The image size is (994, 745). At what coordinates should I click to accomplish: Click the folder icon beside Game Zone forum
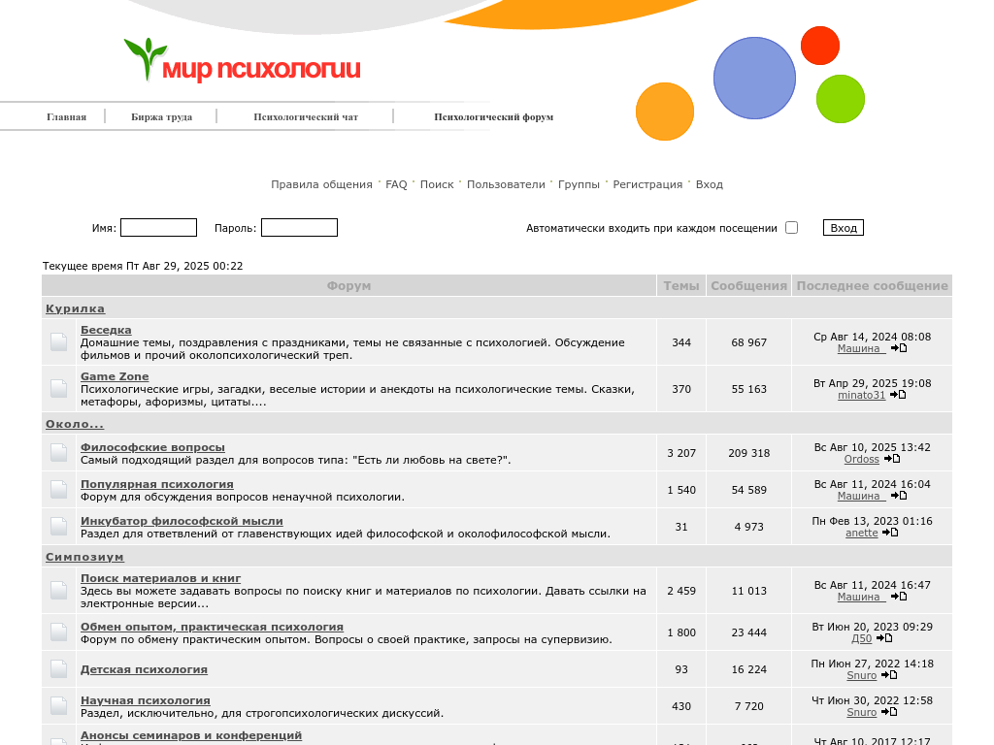(x=59, y=388)
